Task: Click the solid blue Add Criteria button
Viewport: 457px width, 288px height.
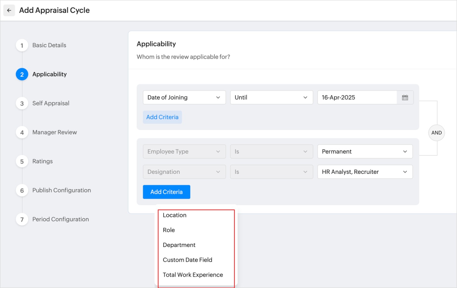Action: pos(166,192)
